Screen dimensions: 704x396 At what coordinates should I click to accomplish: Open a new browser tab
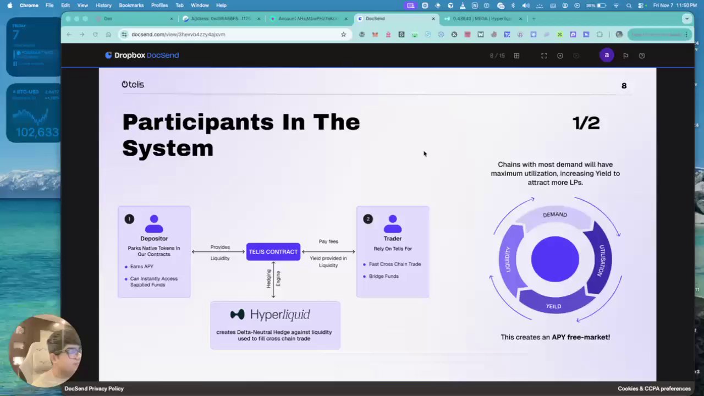click(533, 19)
